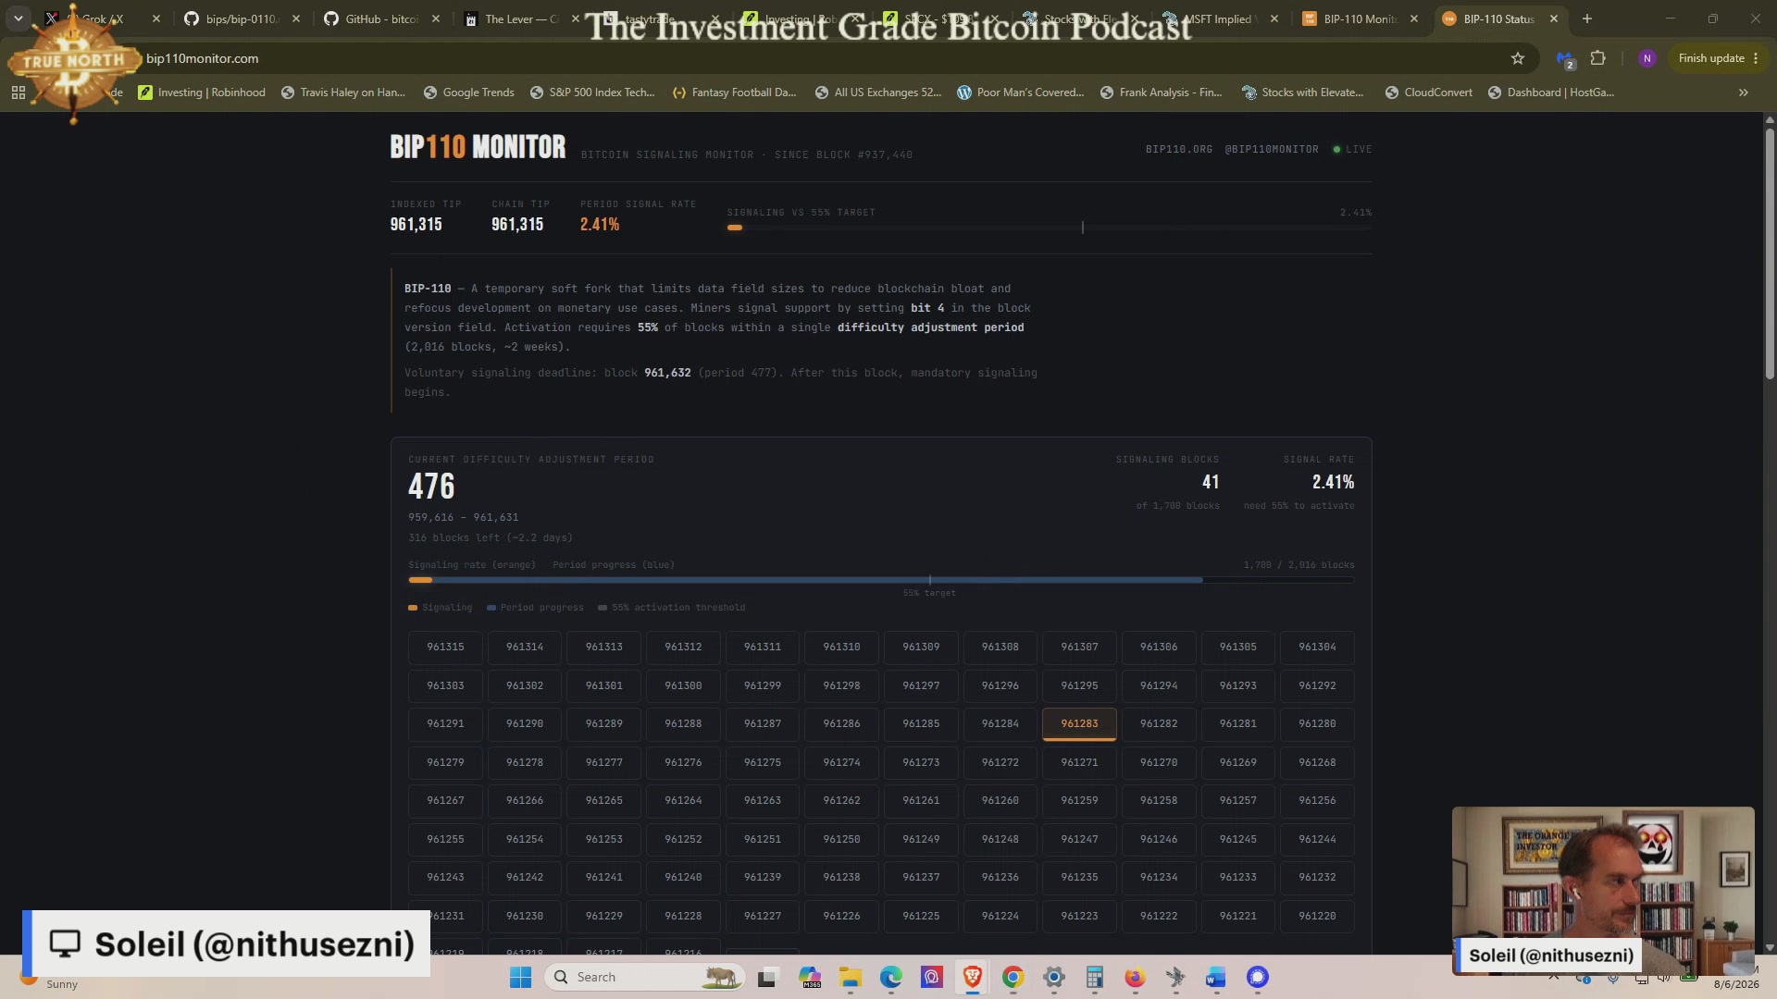This screenshot has height=999, width=1777.
Task: Close the GitHub - bitcoin tab
Action: 436,18
